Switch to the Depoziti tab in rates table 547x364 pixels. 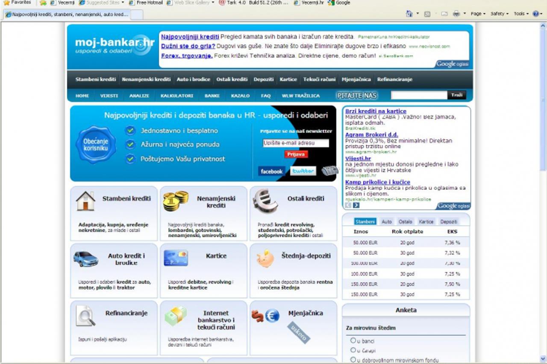coord(449,222)
